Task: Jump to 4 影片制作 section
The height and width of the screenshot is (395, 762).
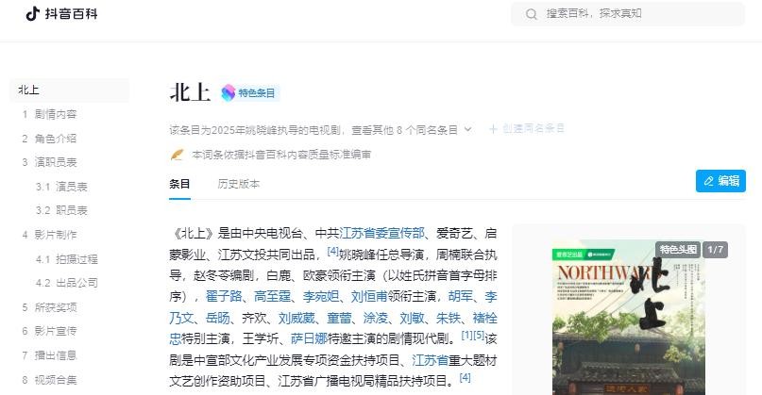Action: click(49, 235)
